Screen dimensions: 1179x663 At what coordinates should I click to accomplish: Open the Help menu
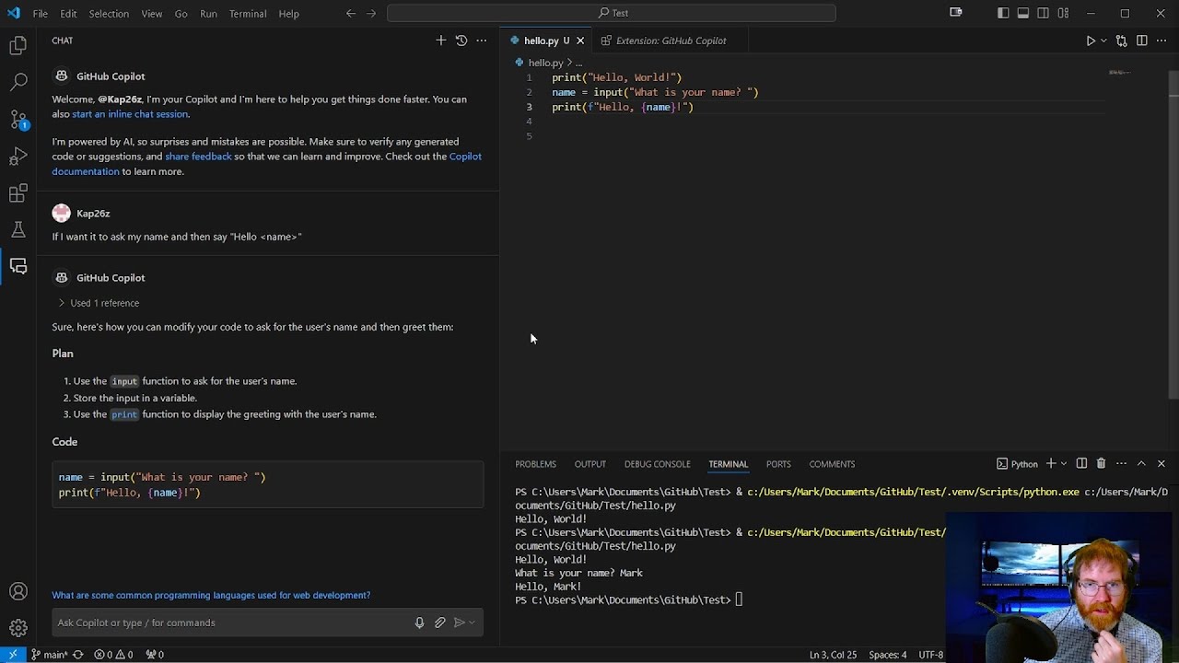(289, 14)
